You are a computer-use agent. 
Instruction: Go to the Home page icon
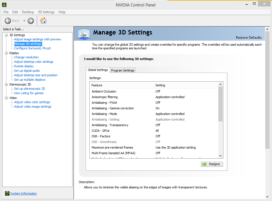click(x=43, y=20)
